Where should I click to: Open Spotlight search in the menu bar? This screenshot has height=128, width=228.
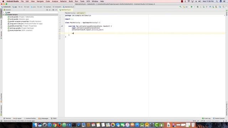217,1
